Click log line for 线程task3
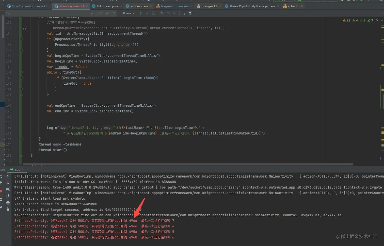The height and width of the screenshot is (246, 384). click(94, 237)
